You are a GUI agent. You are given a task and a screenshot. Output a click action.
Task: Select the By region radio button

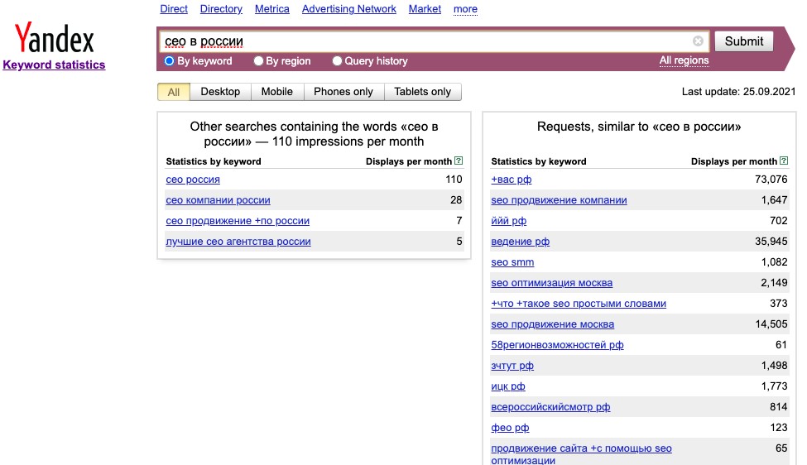pos(258,60)
